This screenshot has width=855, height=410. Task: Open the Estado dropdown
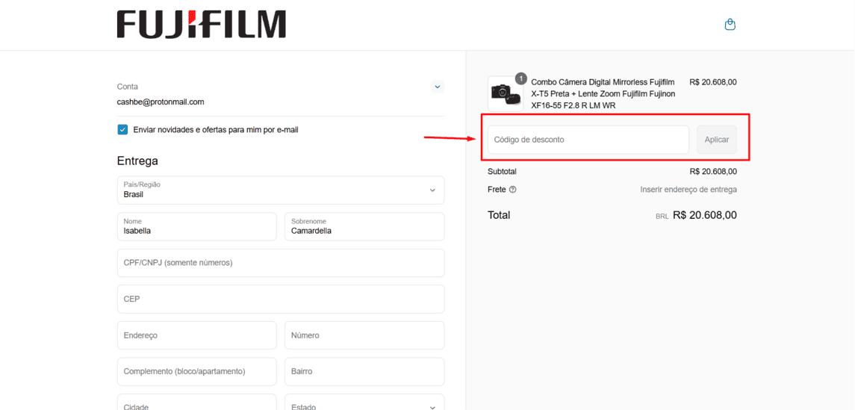coord(364,403)
